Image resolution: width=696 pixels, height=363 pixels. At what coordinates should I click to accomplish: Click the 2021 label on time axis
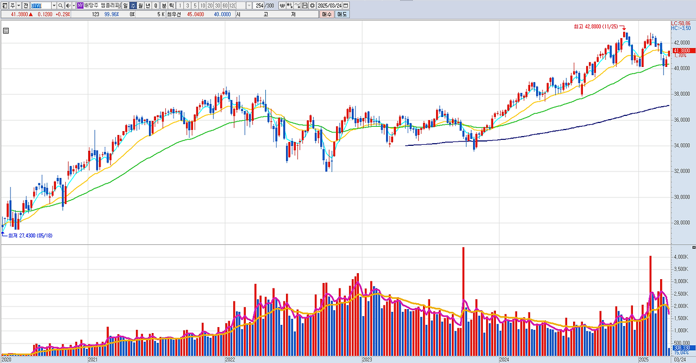click(93, 360)
